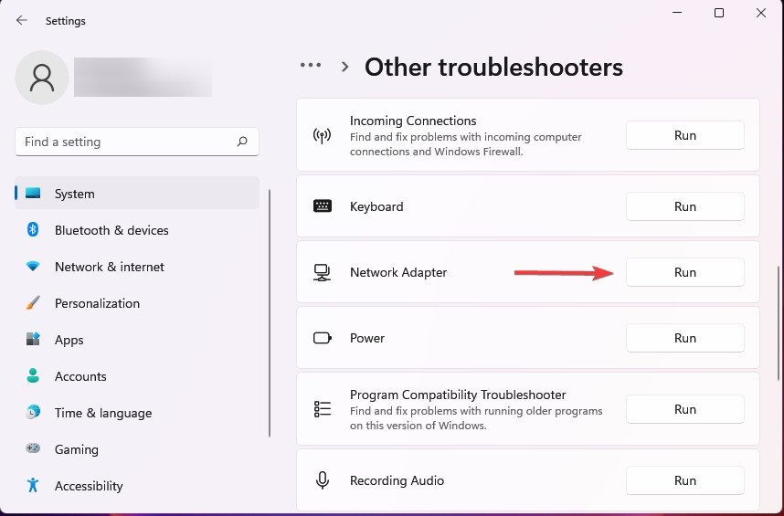
Task: Open the System settings category
Action: (x=137, y=194)
